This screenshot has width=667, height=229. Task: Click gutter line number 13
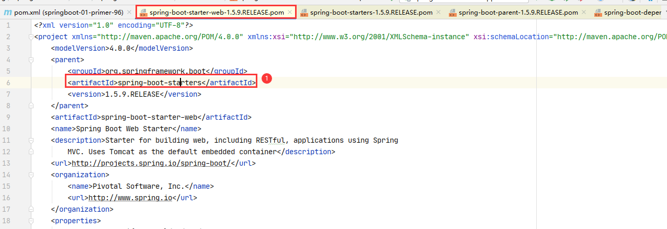tap(7, 163)
